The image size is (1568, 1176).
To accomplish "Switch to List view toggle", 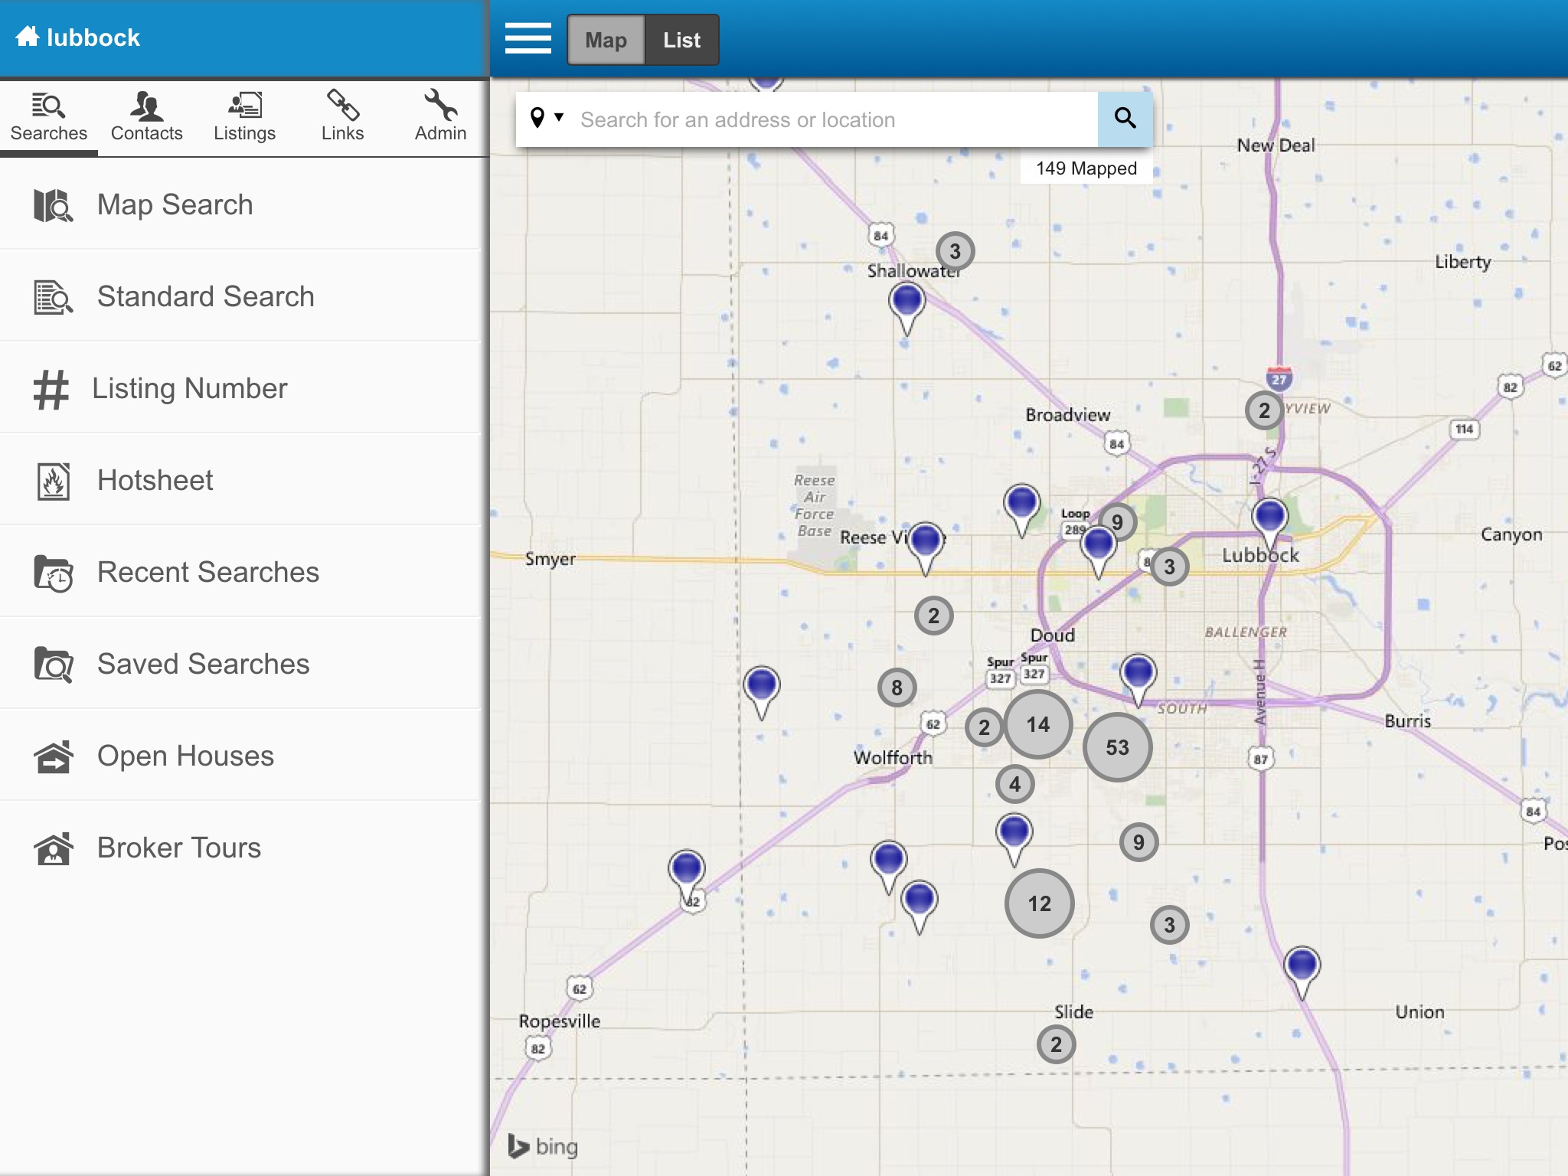I will tap(681, 40).
